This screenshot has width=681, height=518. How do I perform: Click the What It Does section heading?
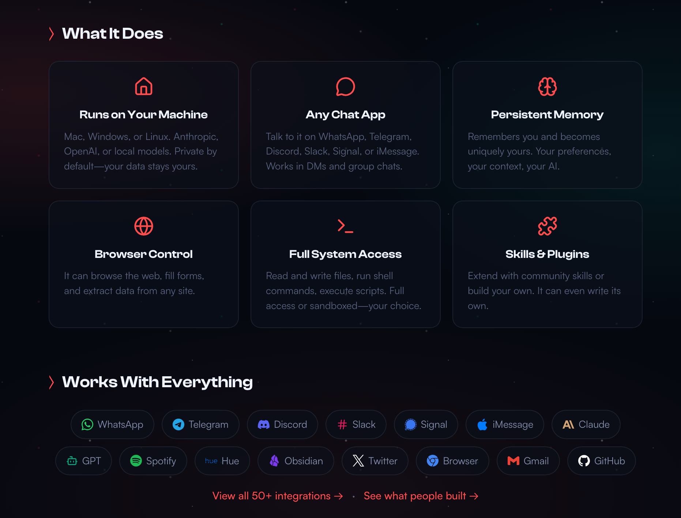(113, 34)
